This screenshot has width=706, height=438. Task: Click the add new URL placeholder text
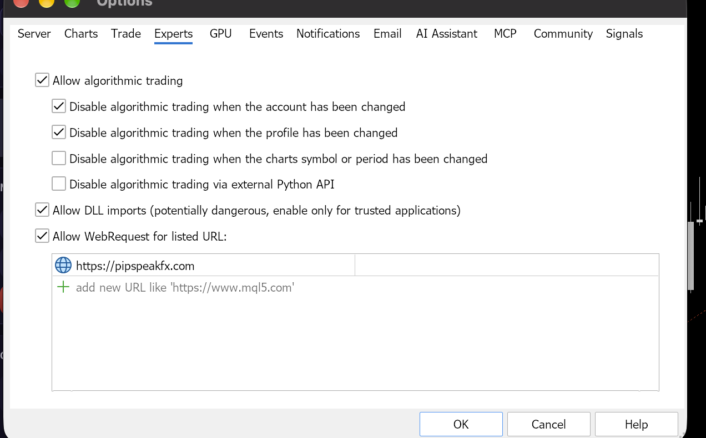(185, 288)
